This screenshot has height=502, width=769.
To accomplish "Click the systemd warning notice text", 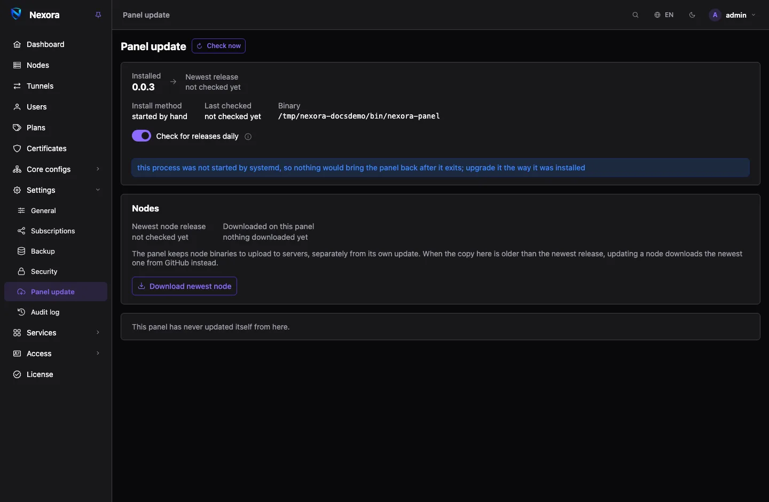I will tap(361, 168).
